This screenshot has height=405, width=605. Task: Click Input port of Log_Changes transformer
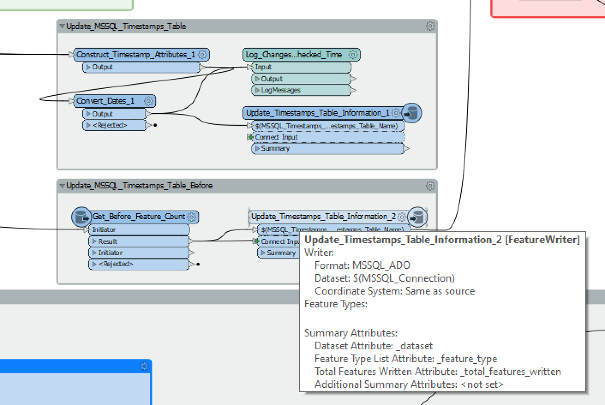[301, 67]
